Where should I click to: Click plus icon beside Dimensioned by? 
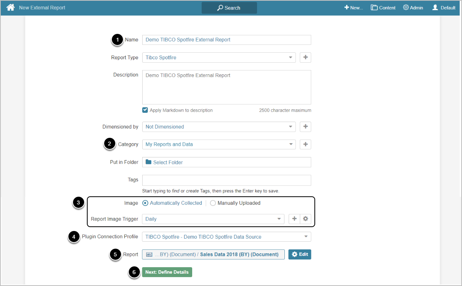coord(306,127)
